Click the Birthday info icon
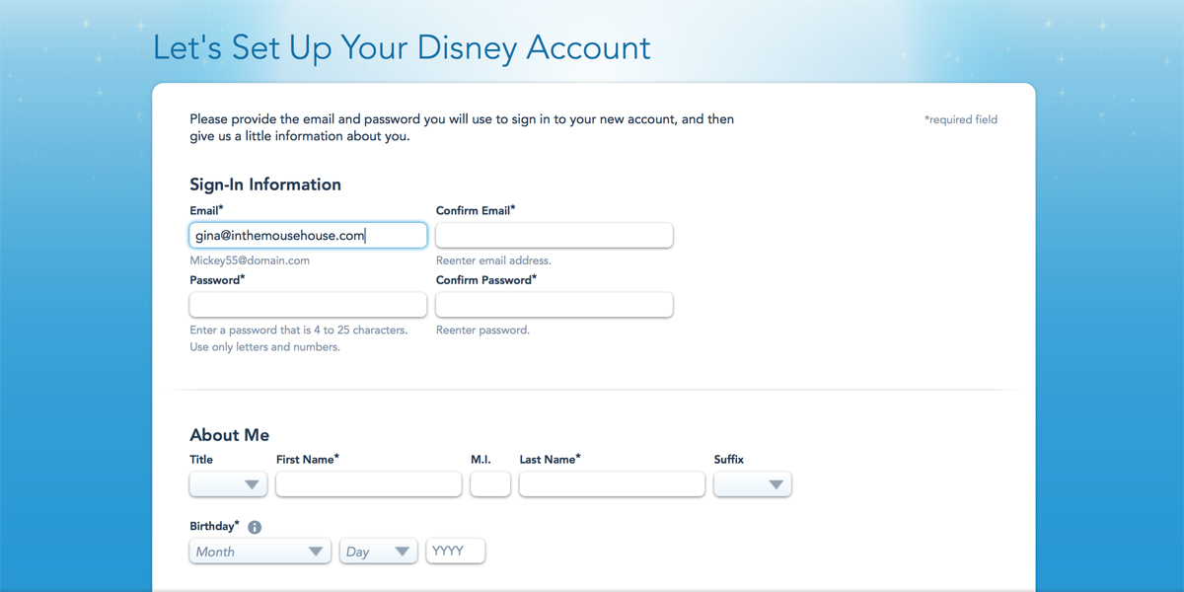This screenshot has width=1184, height=592. click(x=255, y=528)
